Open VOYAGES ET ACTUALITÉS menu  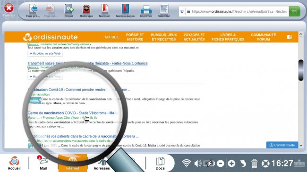pos(194,37)
